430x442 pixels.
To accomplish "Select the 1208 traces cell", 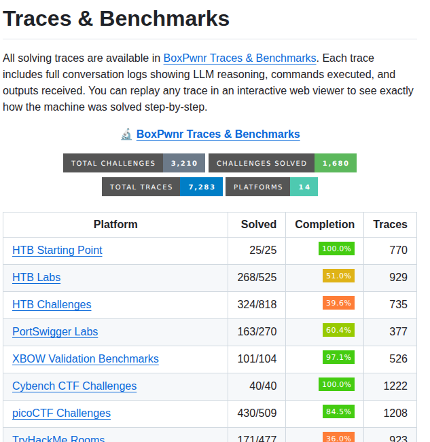I will click(390, 413).
